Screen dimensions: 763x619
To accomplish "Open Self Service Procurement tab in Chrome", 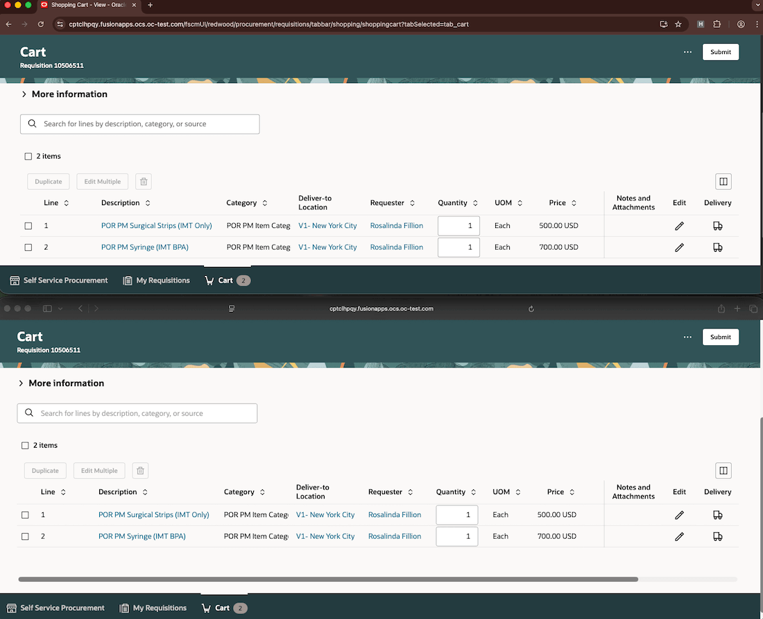I will click(59, 281).
